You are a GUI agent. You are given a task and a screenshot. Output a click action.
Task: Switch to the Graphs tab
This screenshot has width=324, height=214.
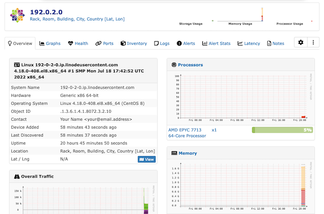50,43
